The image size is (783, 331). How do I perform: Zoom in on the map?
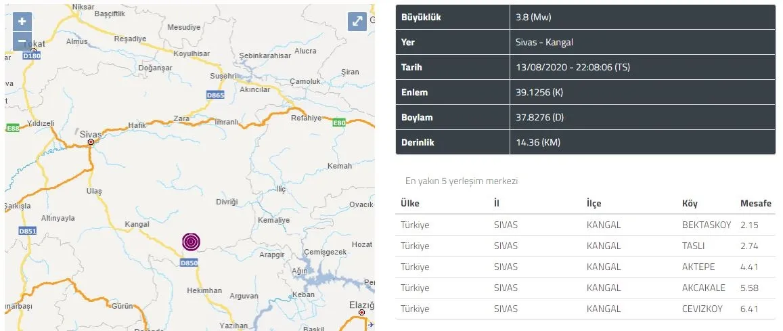22,22
